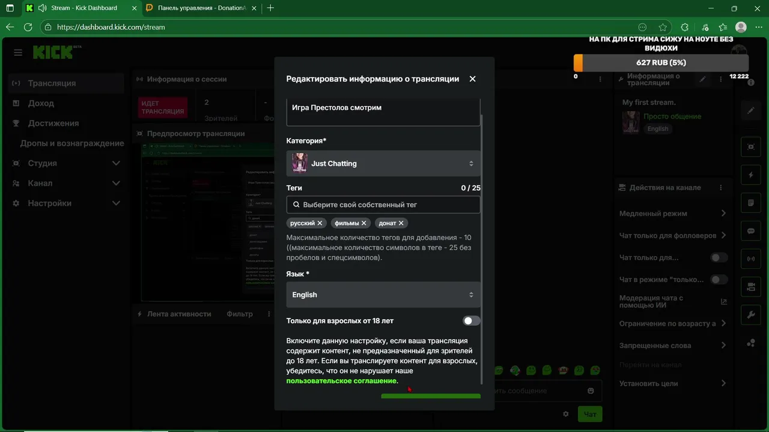Click the info icon in right icon rail
Viewport: 769px width, 432px height.
(x=751, y=82)
